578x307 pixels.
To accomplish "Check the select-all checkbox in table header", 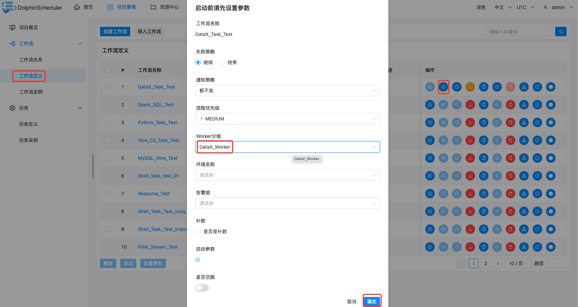I will (109, 70).
